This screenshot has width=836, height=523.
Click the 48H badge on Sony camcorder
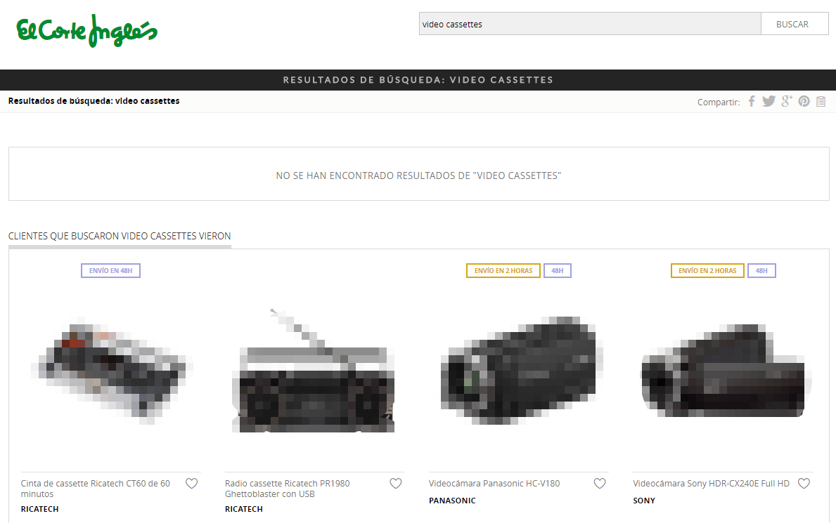tap(761, 270)
